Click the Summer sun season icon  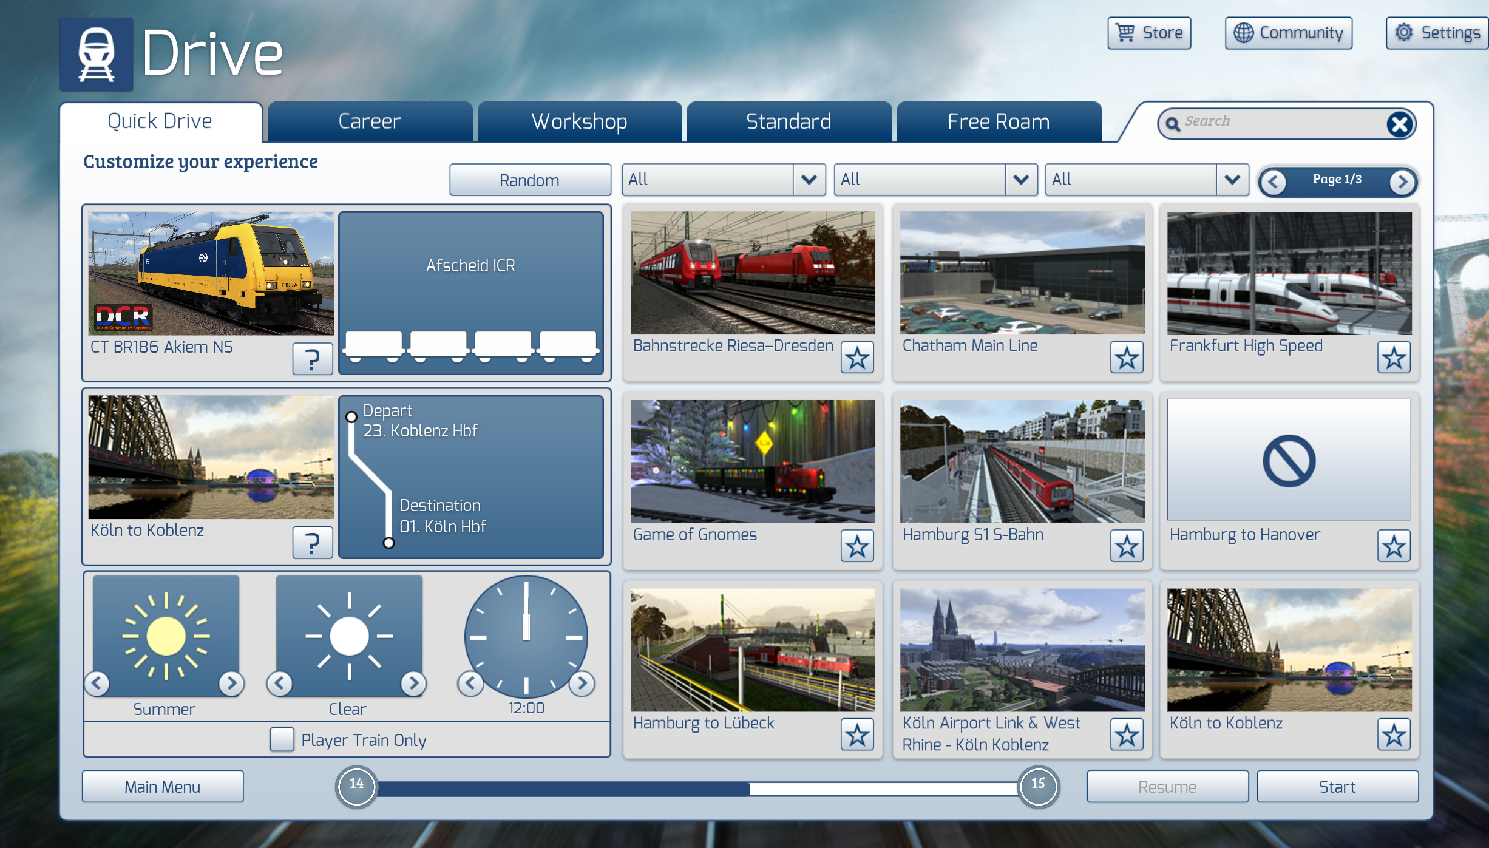coord(166,636)
